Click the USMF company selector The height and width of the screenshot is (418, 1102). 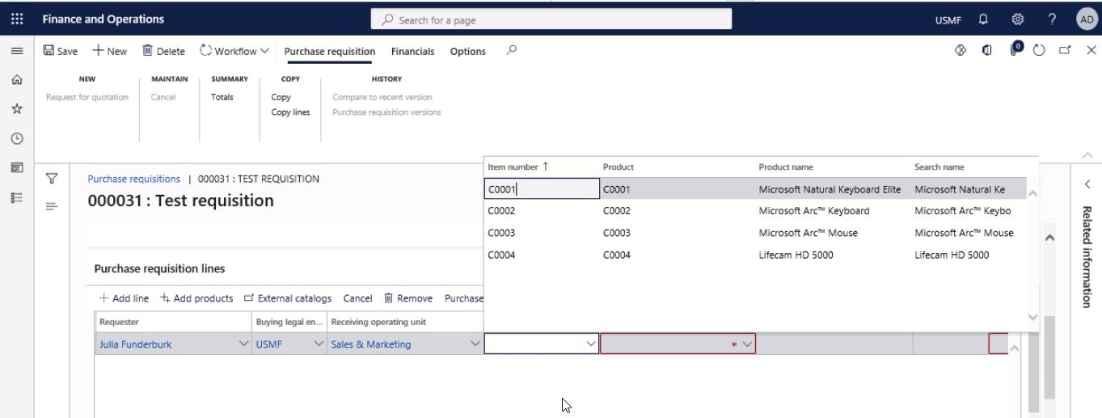(x=948, y=20)
